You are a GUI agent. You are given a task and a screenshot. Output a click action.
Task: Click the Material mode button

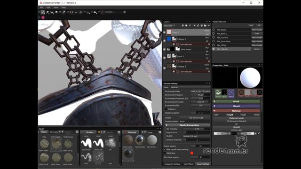(236, 118)
